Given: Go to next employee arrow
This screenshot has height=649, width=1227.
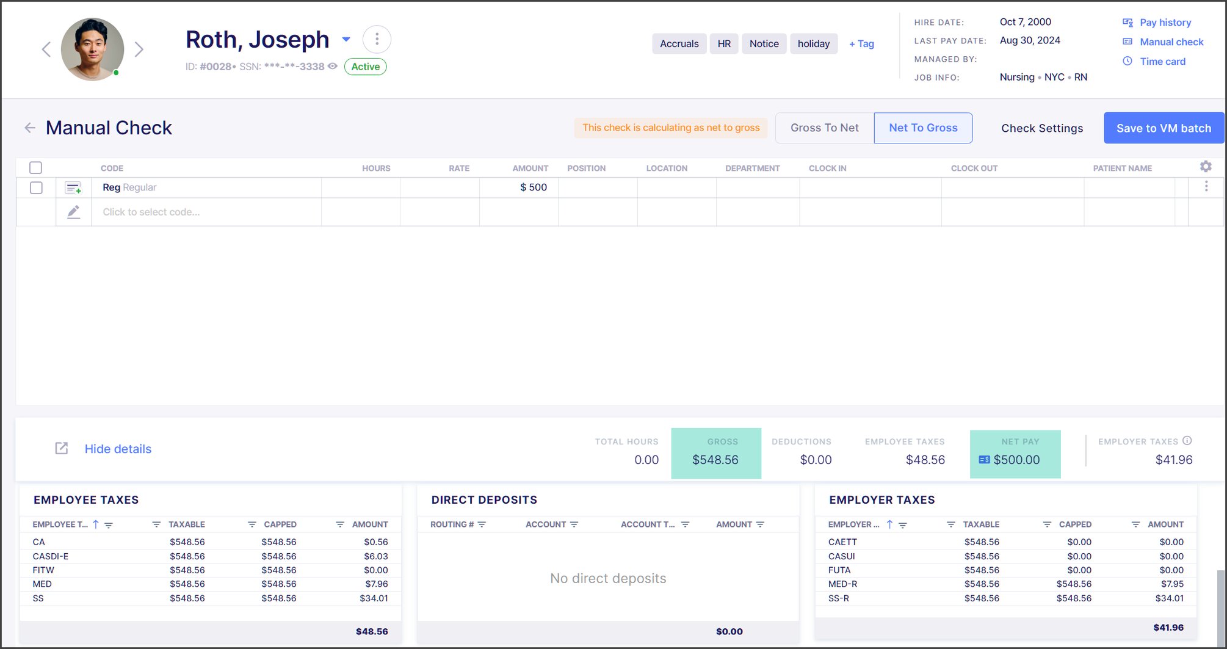Looking at the screenshot, I should 139,49.
